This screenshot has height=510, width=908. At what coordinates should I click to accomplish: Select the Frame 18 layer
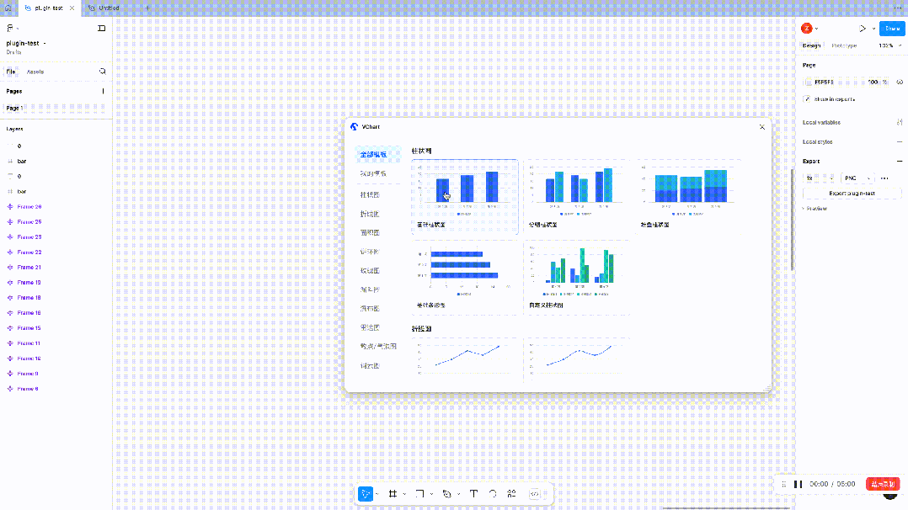[x=55, y=298]
